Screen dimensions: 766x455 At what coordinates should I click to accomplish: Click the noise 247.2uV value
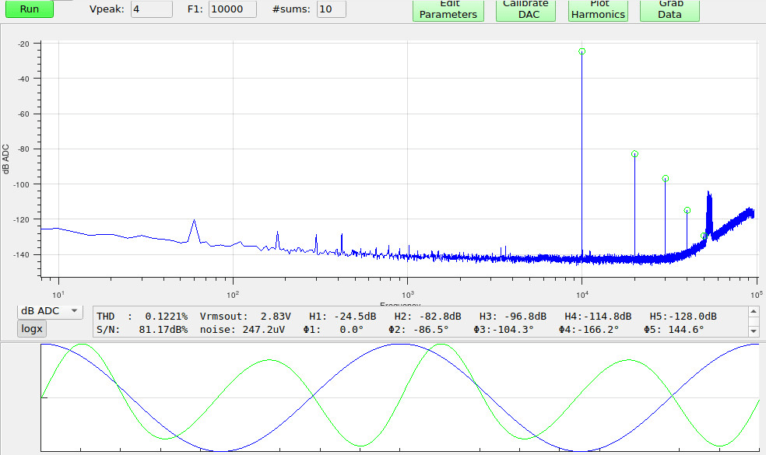tap(242, 330)
